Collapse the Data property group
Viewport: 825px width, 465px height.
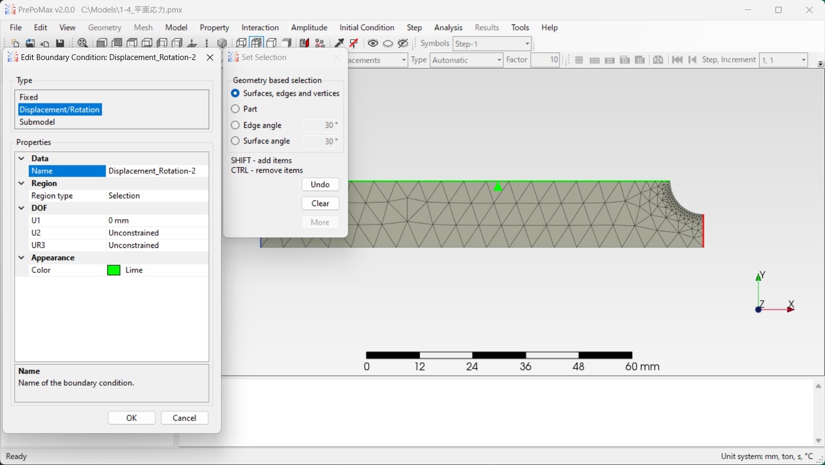point(21,158)
